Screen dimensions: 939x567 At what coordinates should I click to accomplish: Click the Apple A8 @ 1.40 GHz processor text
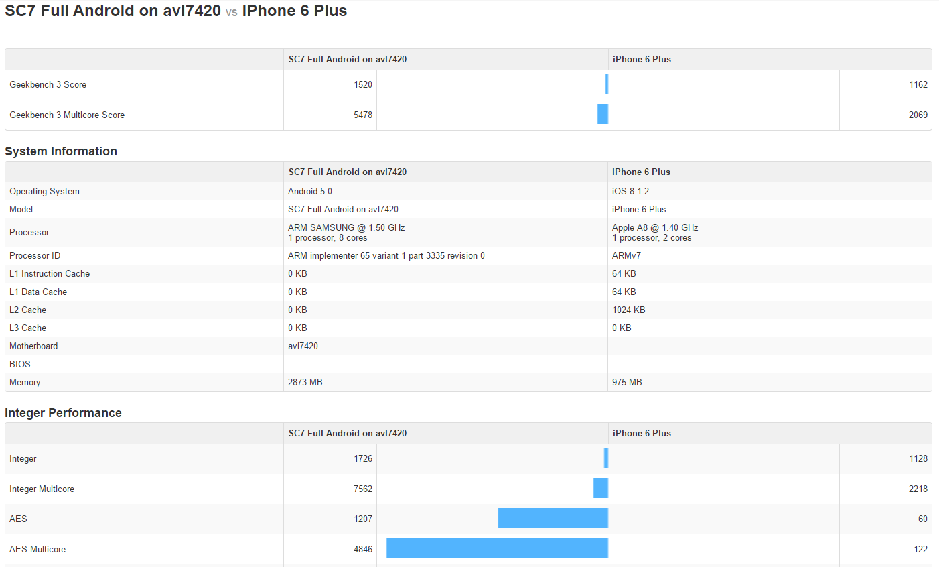point(655,227)
